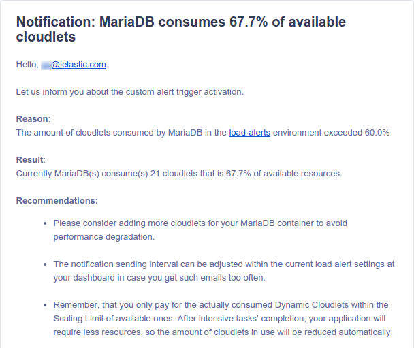Click the 'Hello,' greeting text
414x348 pixels.
27,65
